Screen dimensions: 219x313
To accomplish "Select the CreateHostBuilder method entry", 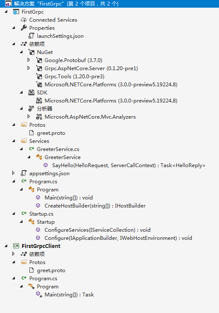I will (x=95, y=205).
